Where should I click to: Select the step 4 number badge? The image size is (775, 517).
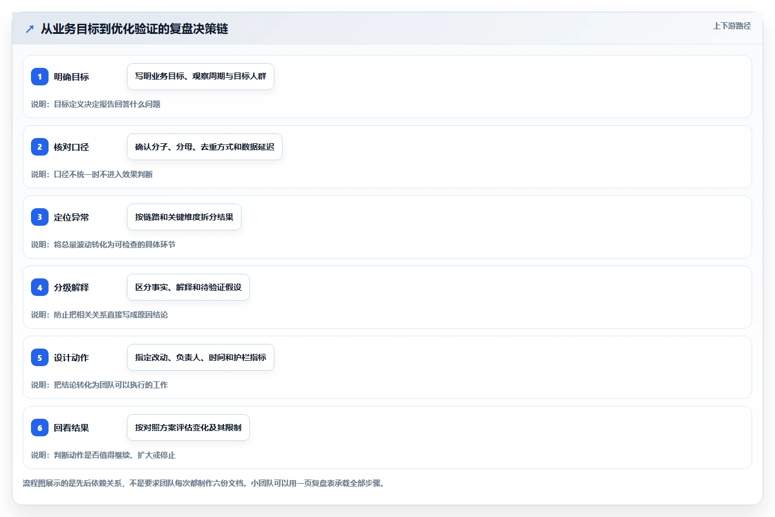click(40, 287)
